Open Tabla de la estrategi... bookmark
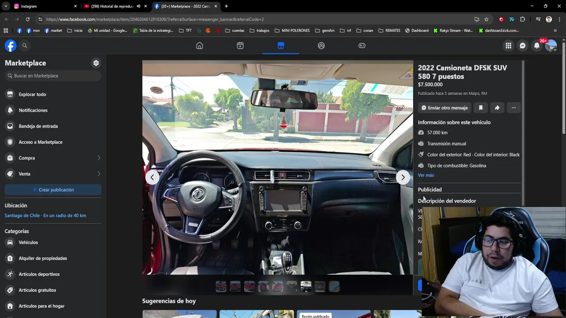Screen dimensions: 566x318 tap(153, 30)
